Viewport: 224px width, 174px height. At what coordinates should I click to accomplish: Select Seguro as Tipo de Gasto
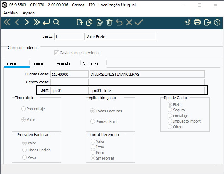170,110
